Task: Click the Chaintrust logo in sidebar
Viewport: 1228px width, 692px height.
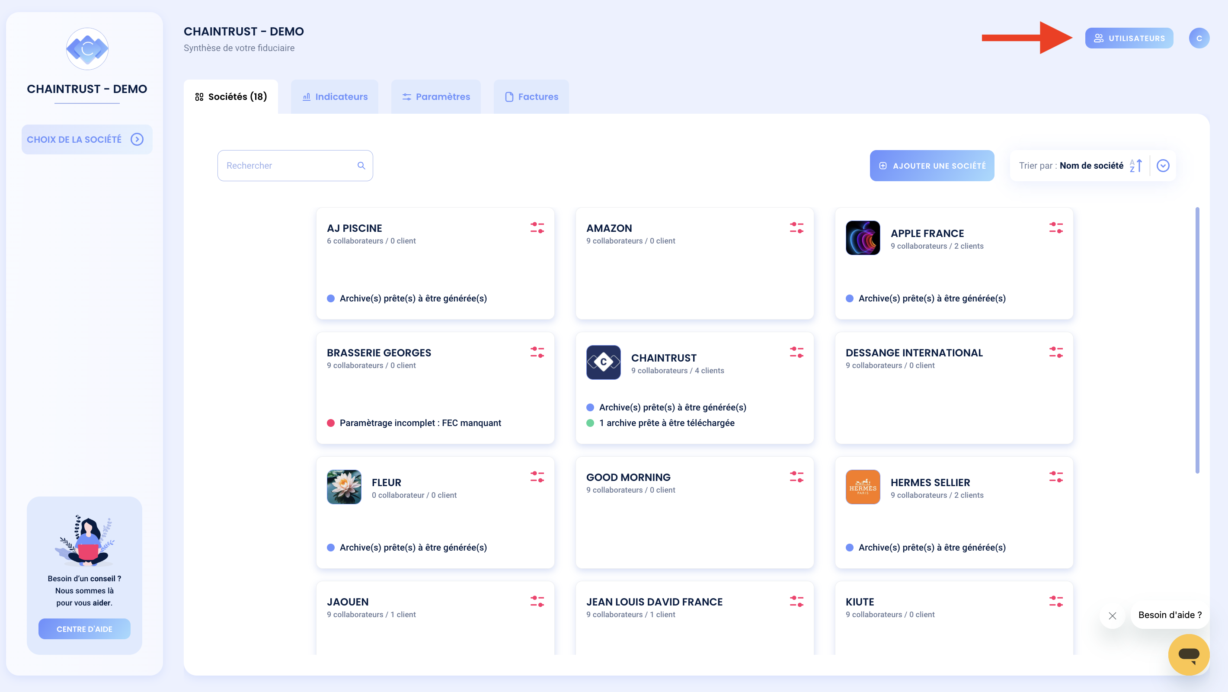Action: (x=87, y=48)
